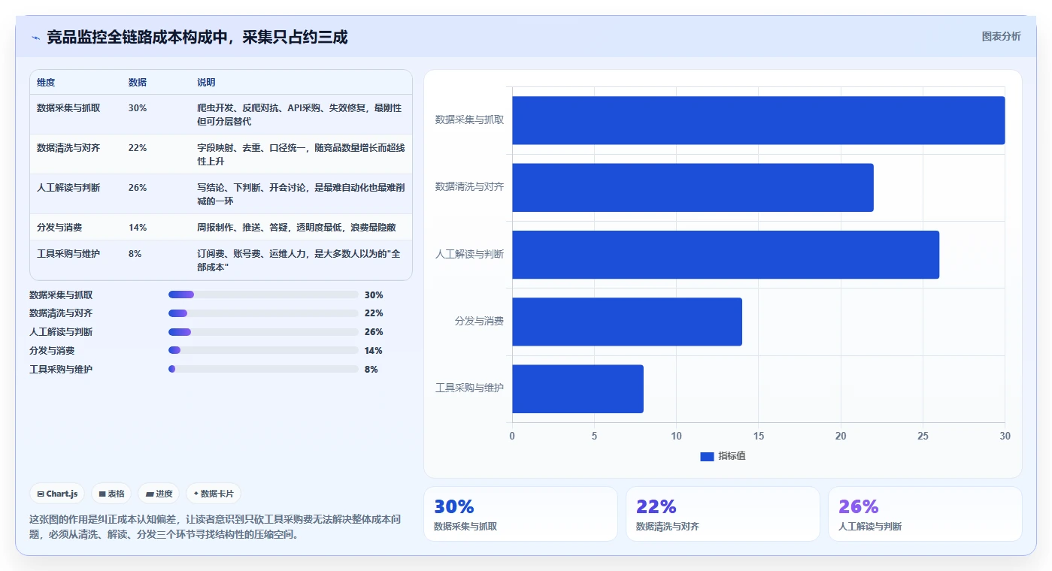Select the Chart.js tag
This screenshot has height=571, width=1052.
(x=57, y=494)
